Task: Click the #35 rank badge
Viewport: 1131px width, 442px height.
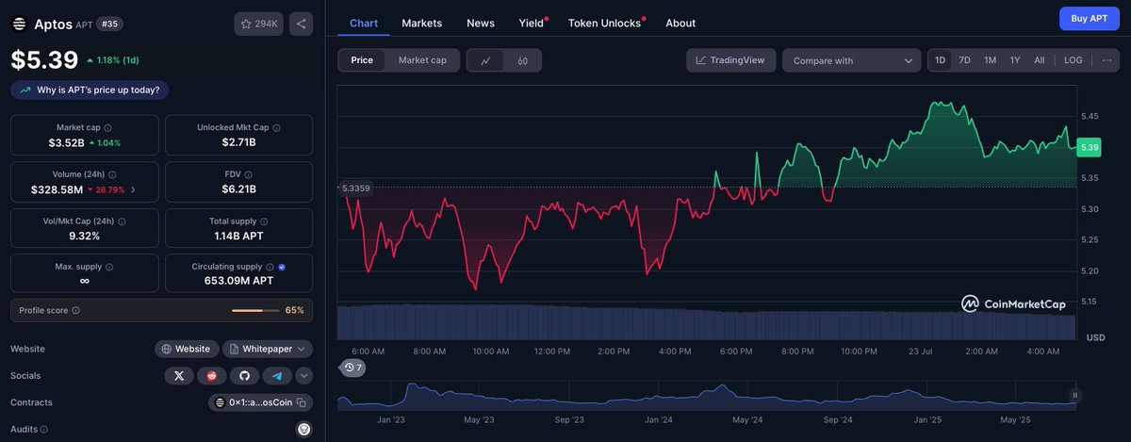Action: coord(110,25)
